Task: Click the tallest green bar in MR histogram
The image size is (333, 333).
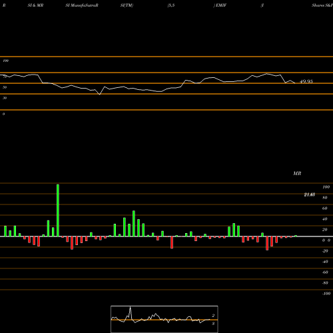Action: click(58, 210)
